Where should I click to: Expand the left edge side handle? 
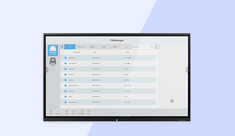tap(47, 70)
